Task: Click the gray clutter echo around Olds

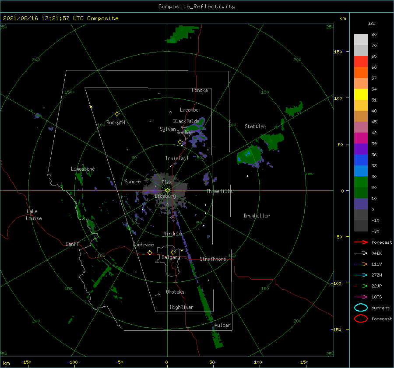Action: pos(166,191)
